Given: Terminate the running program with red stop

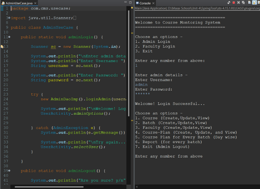Looking at the screenshot, I should point(234,2).
